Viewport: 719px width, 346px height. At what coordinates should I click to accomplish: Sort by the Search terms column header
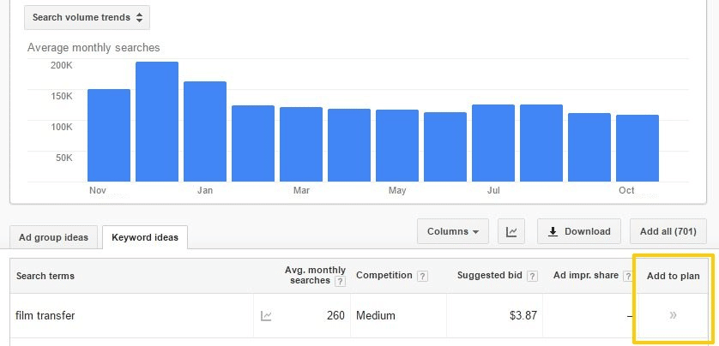pyautogui.click(x=45, y=276)
